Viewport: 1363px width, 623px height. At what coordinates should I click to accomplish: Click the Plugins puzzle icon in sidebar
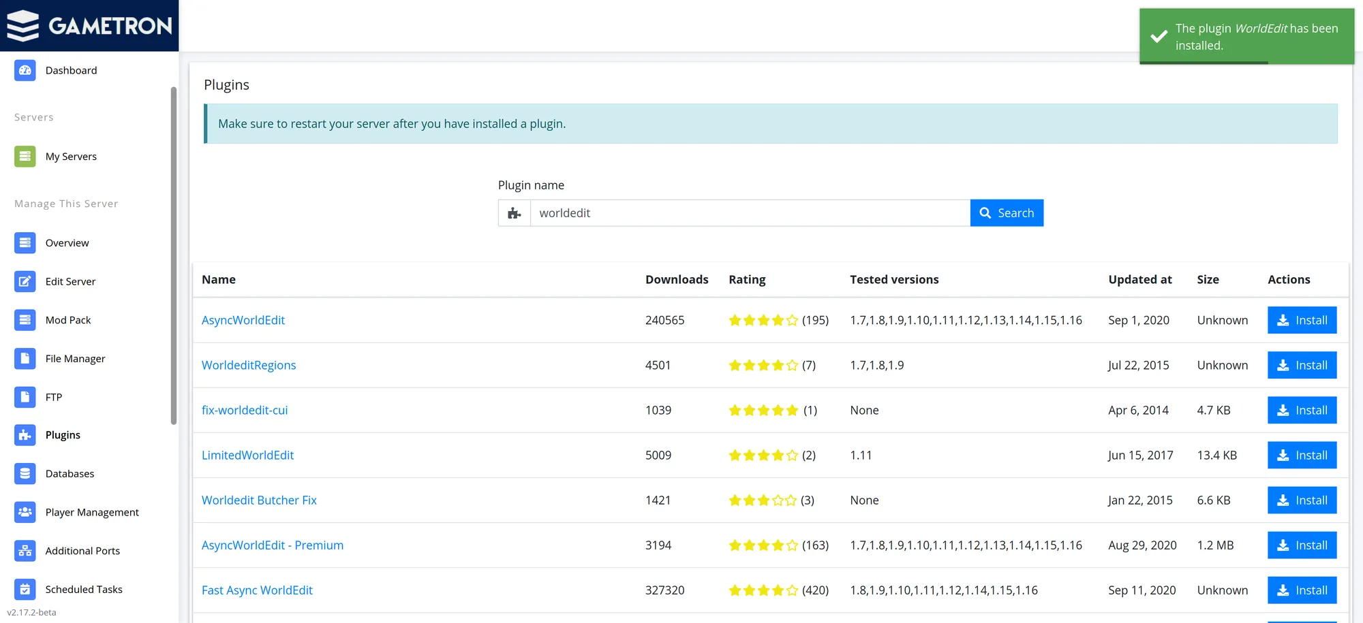(25, 435)
